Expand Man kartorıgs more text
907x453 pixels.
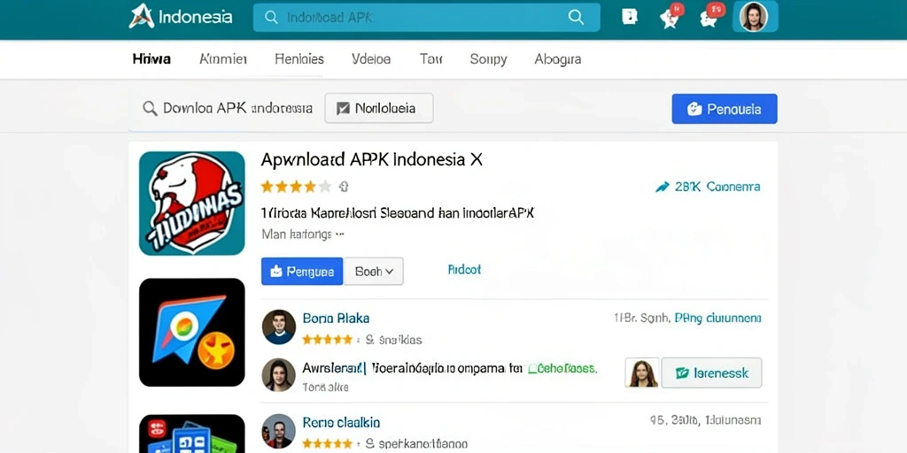coord(303,234)
